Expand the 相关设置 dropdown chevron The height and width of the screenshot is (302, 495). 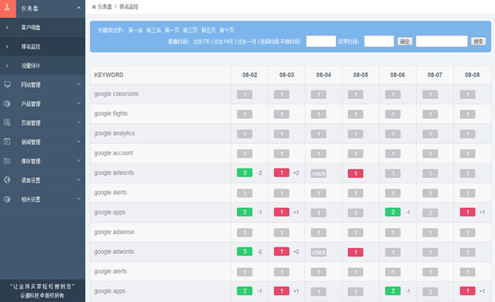(x=79, y=198)
